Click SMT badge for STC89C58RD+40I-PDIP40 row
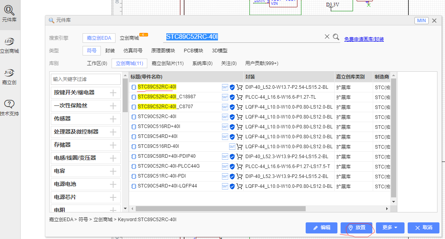445x239 pixels. [x=225, y=157]
